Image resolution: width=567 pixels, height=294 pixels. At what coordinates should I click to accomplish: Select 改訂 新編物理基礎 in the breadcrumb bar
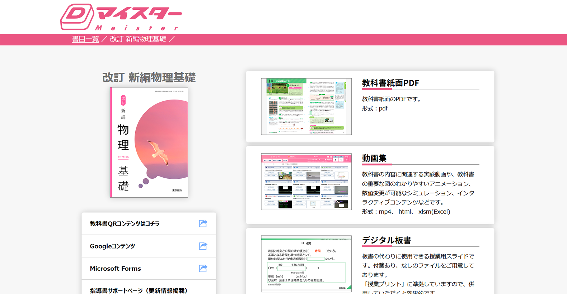pos(138,39)
